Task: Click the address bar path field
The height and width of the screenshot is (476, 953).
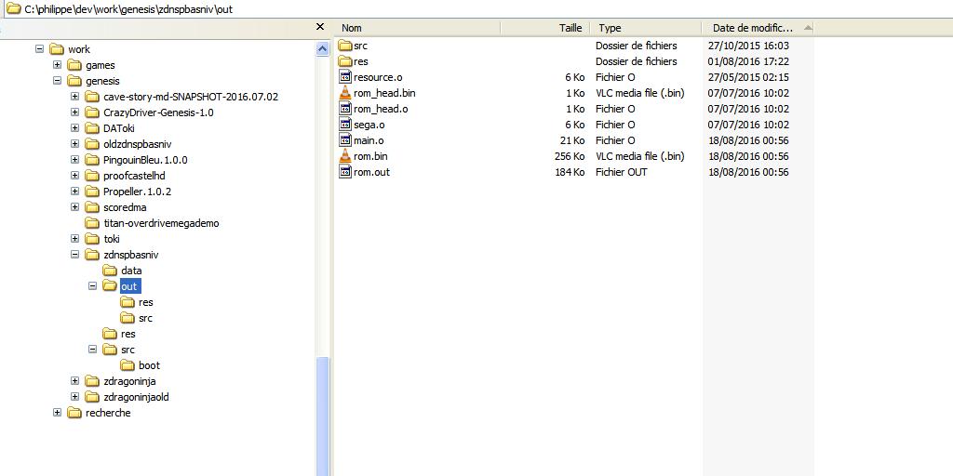Action: pyautogui.click(x=465, y=9)
